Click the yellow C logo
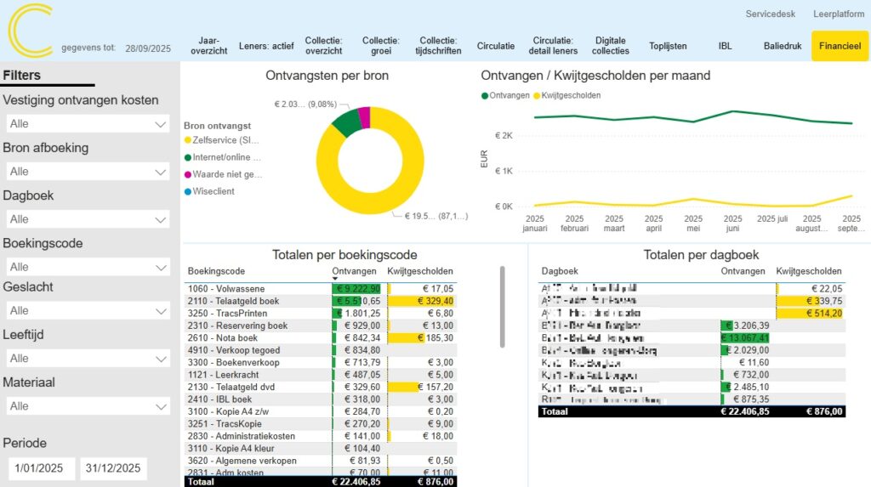Screen dimensions: 871x487 30,31
